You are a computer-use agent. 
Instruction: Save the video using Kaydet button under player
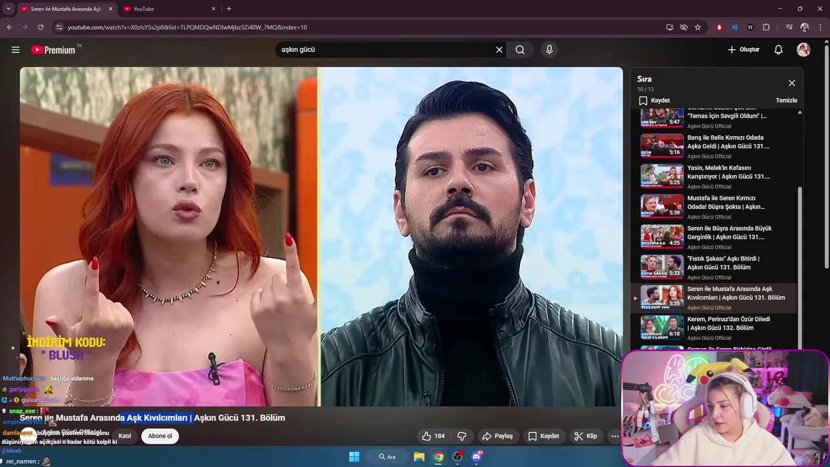point(543,437)
